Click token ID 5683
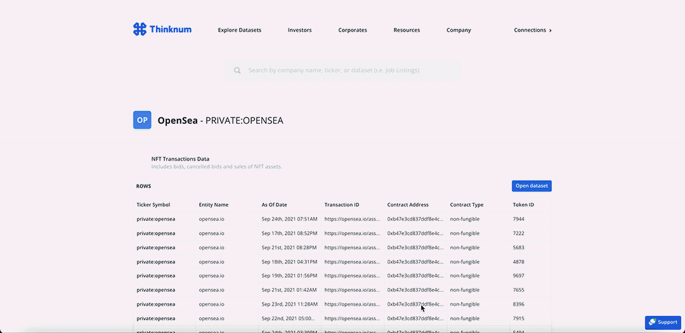Viewport: 685px width, 333px height. pos(519,247)
